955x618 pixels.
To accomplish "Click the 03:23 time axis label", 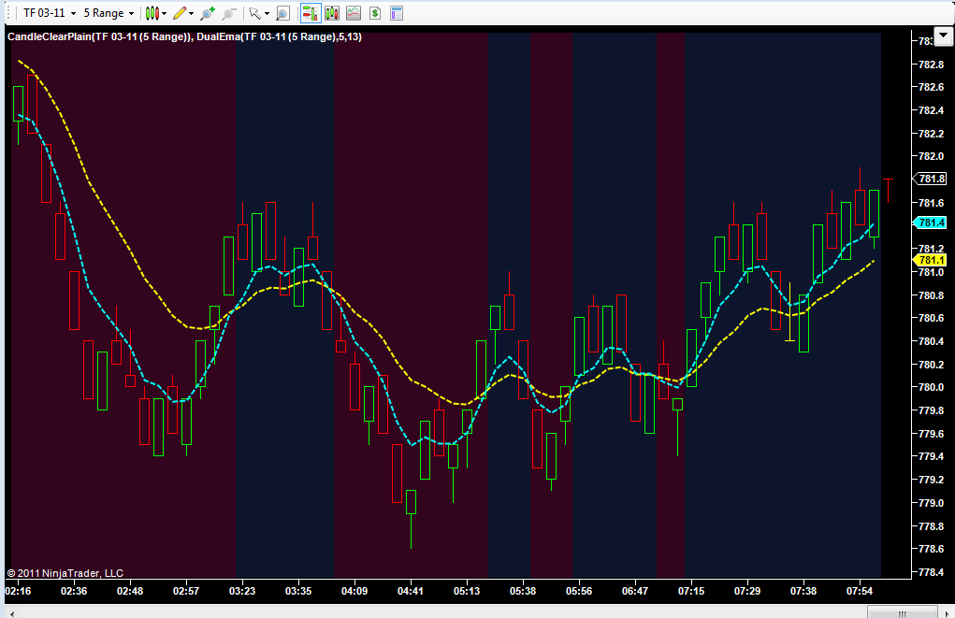I will coord(242,591).
